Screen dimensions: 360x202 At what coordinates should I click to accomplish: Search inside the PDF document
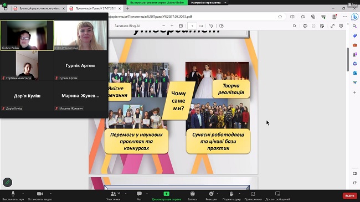click(x=295, y=26)
